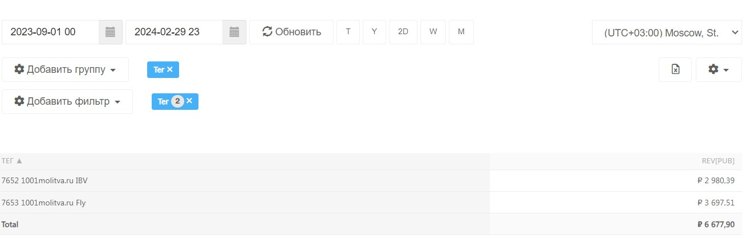Screen dimensions: 746x239
Task: Sort by the REV[PUB] column header
Action: [x=717, y=161]
